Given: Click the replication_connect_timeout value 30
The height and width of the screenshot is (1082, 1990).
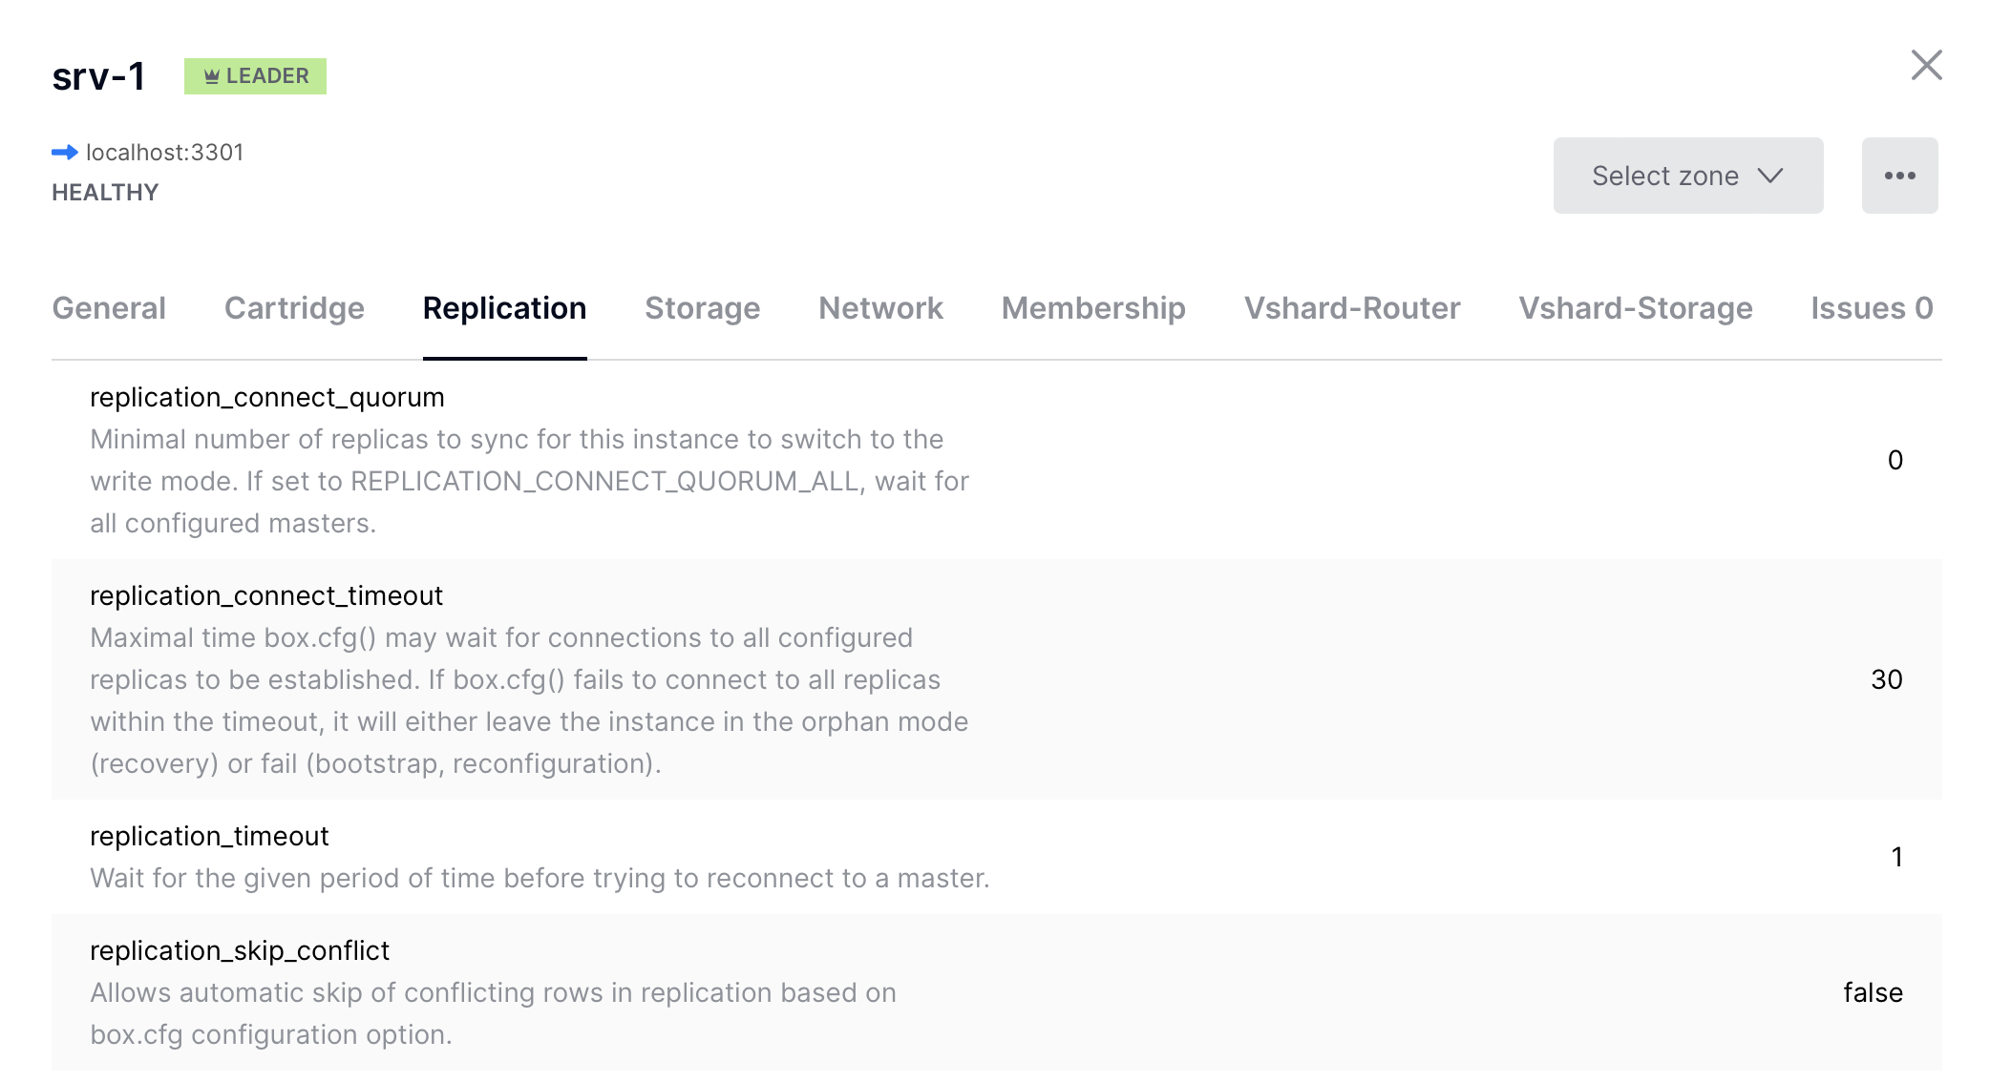Looking at the screenshot, I should (1886, 679).
